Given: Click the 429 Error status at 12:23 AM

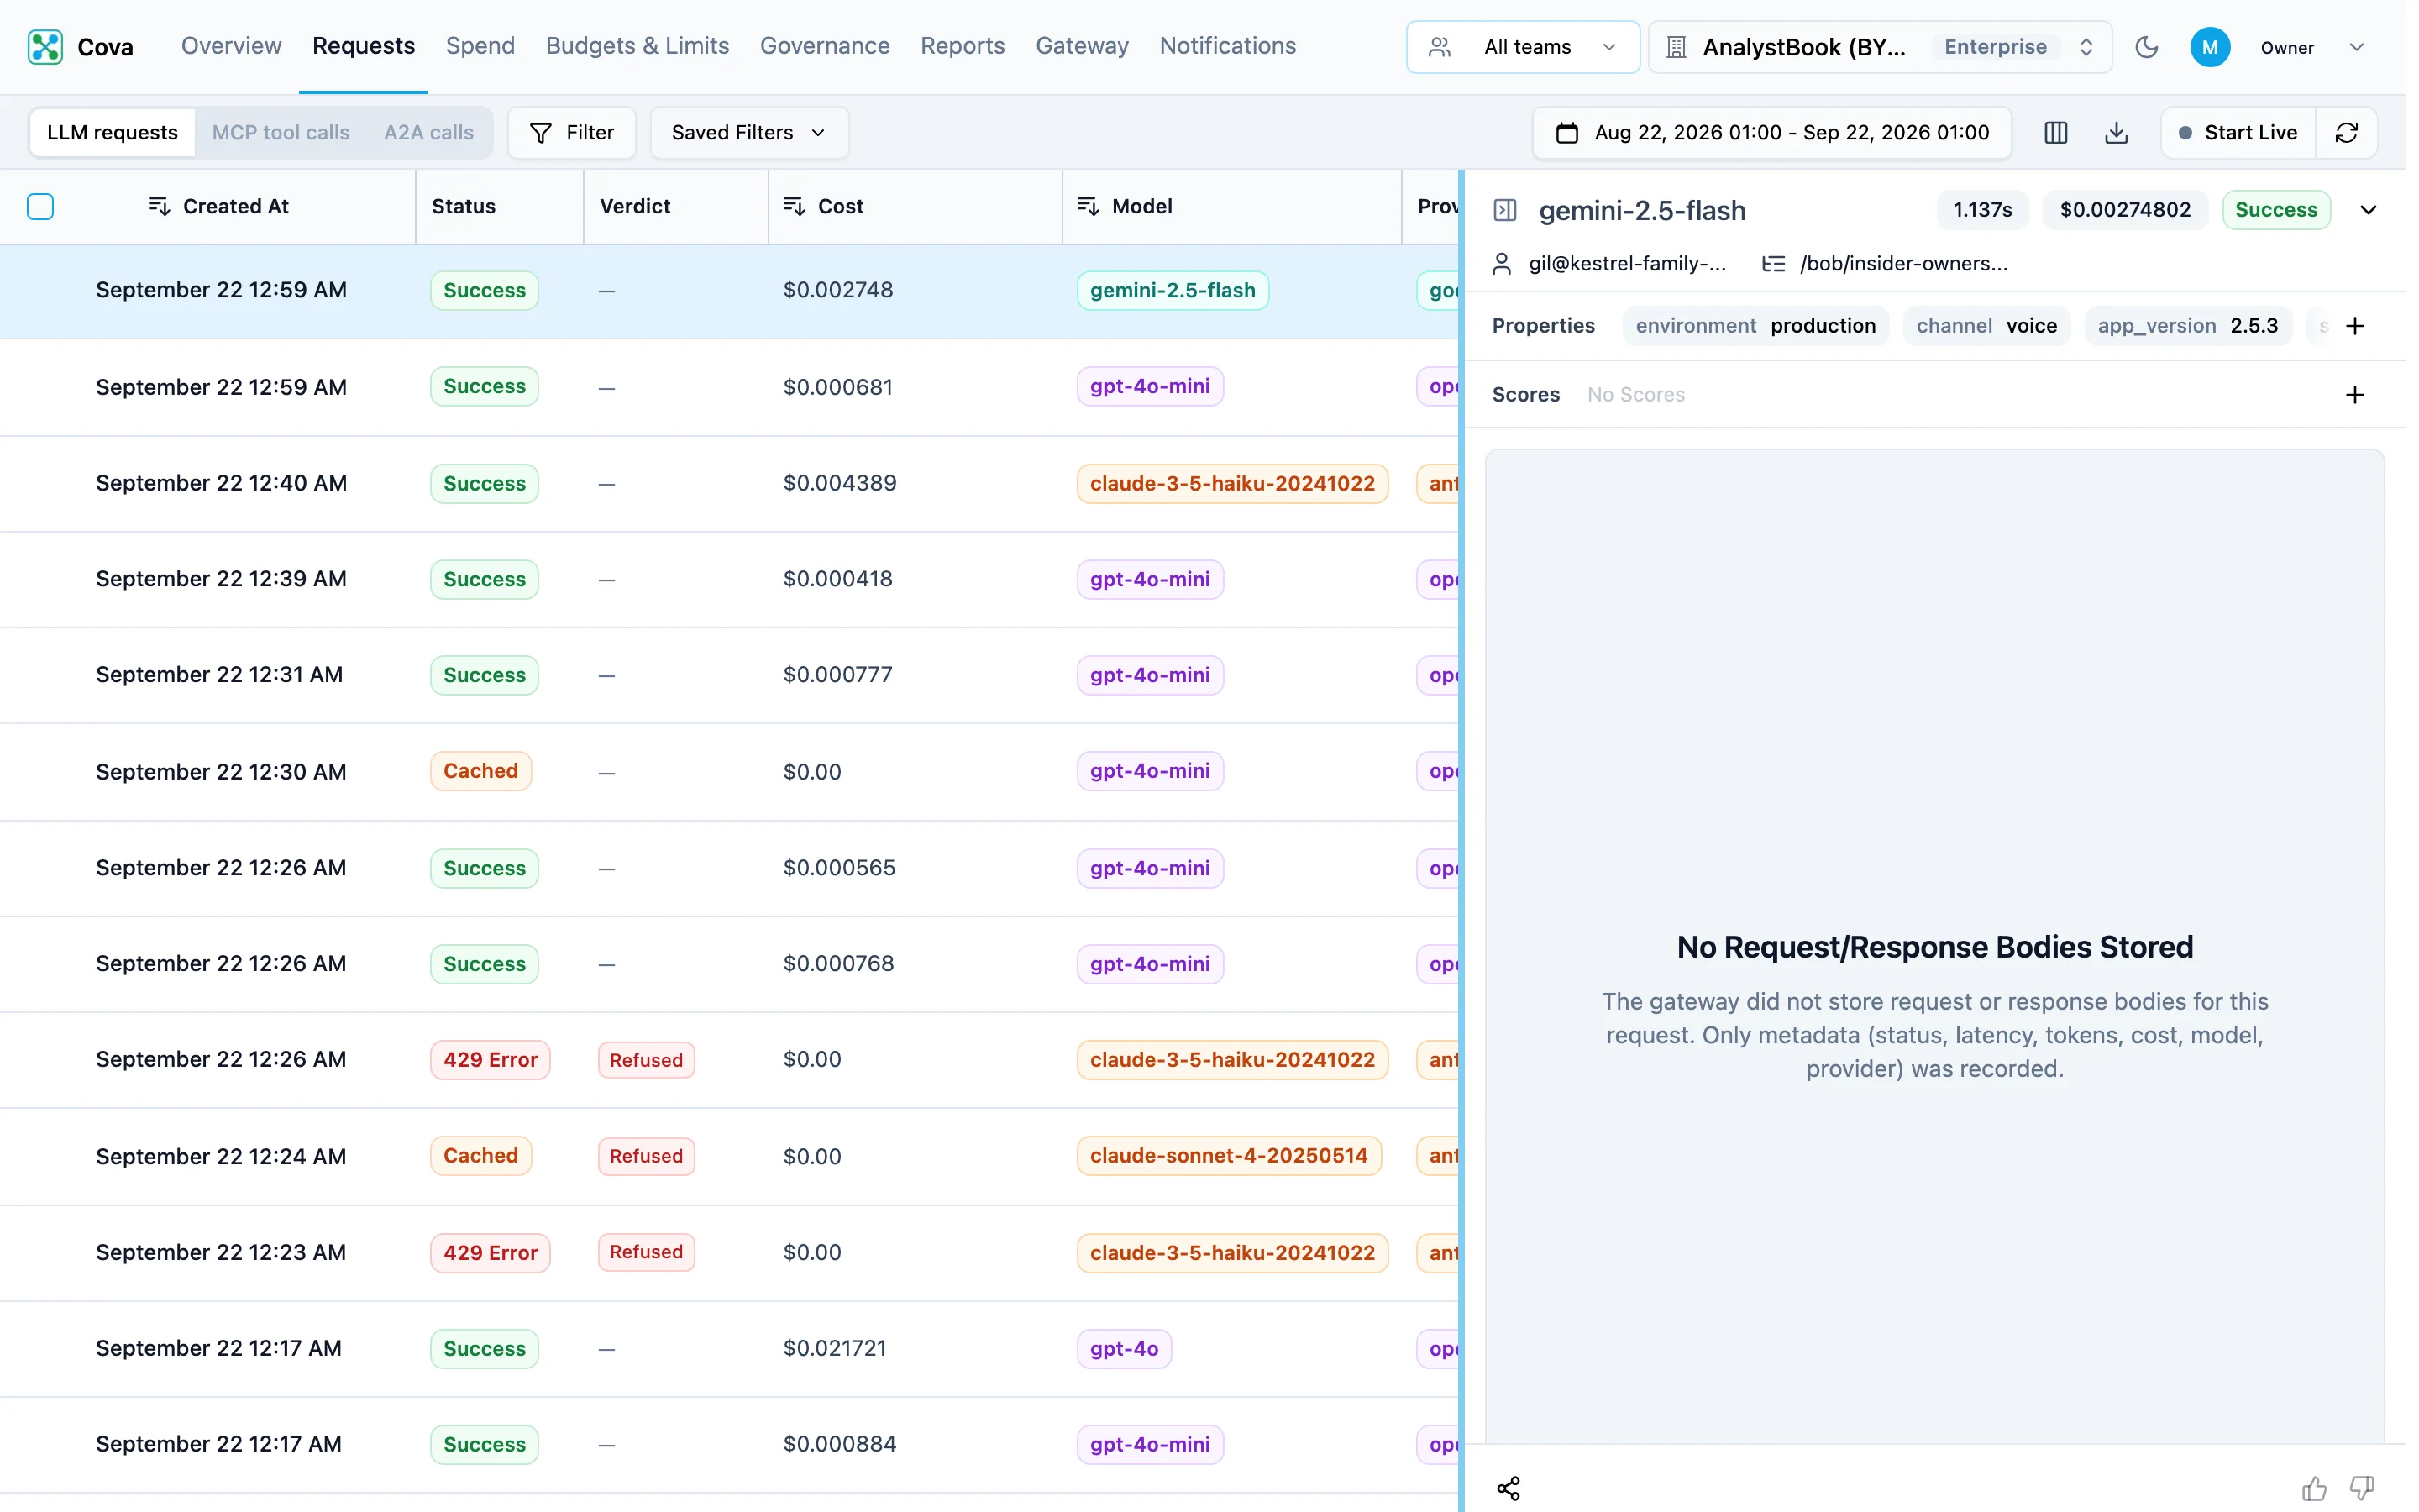Looking at the screenshot, I should pos(490,1253).
